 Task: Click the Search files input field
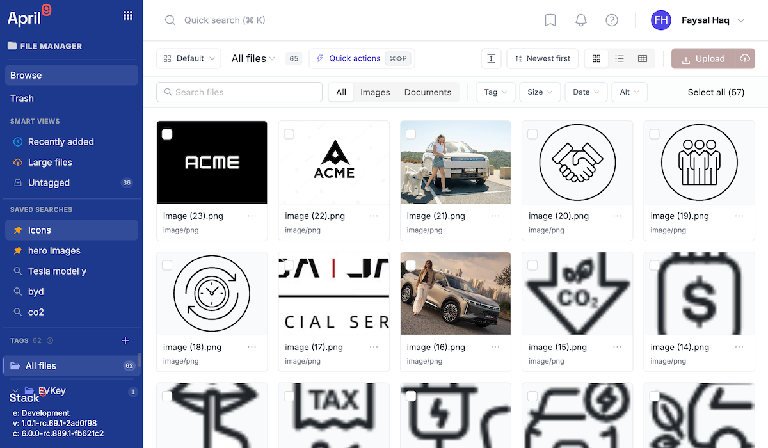(239, 92)
